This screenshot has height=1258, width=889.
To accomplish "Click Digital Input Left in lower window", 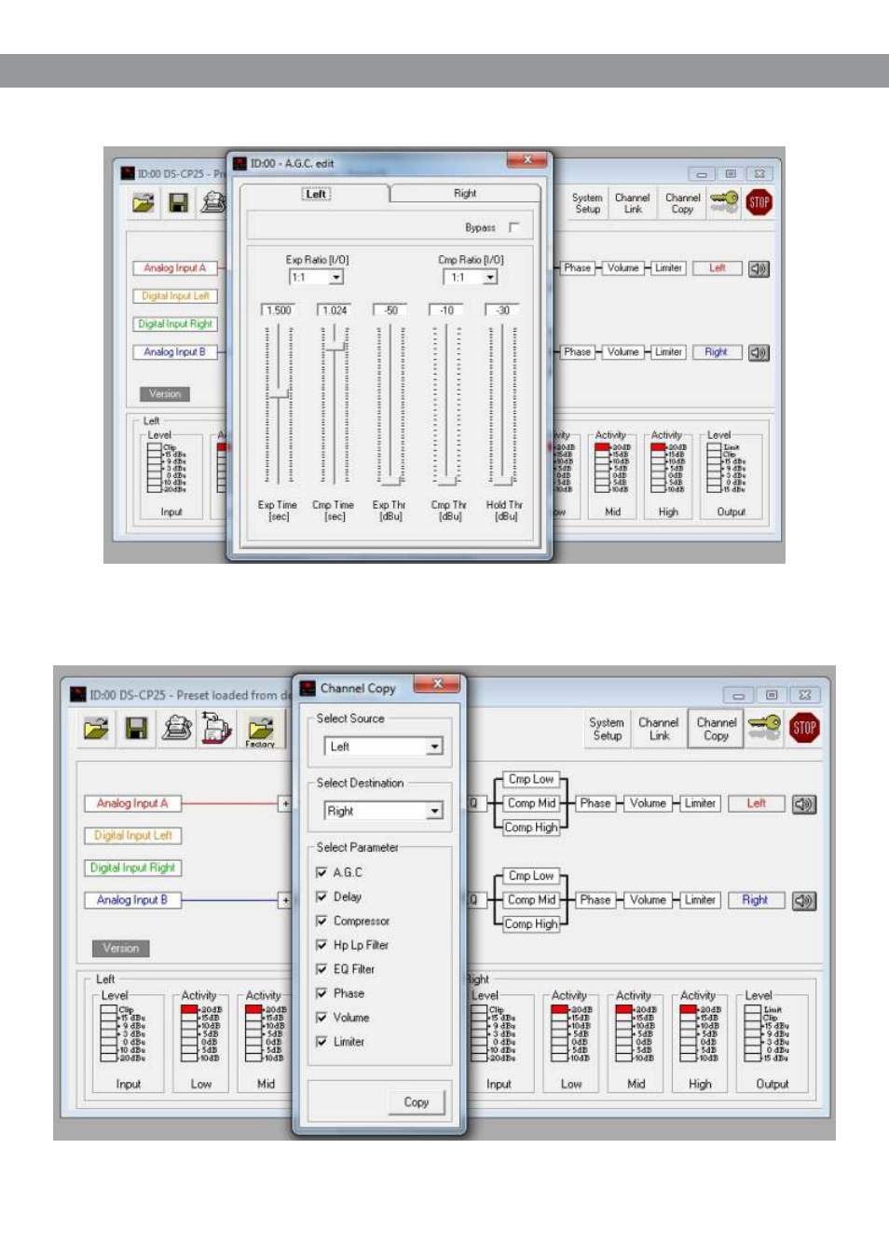I will pyautogui.click(x=132, y=836).
